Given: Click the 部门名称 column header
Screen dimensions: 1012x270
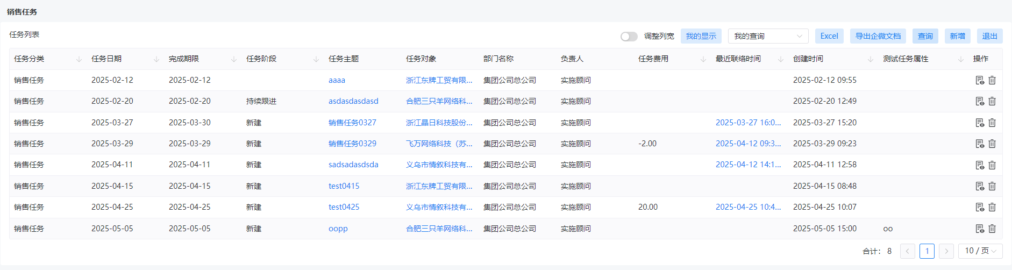Looking at the screenshot, I should point(498,59).
